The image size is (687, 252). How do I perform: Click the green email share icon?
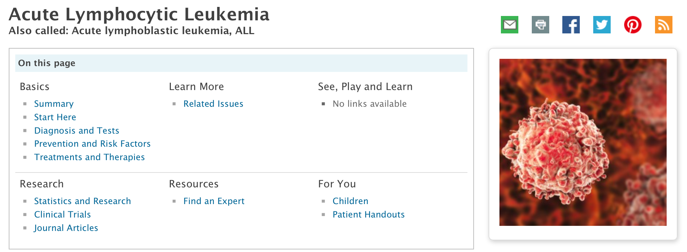(x=509, y=25)
